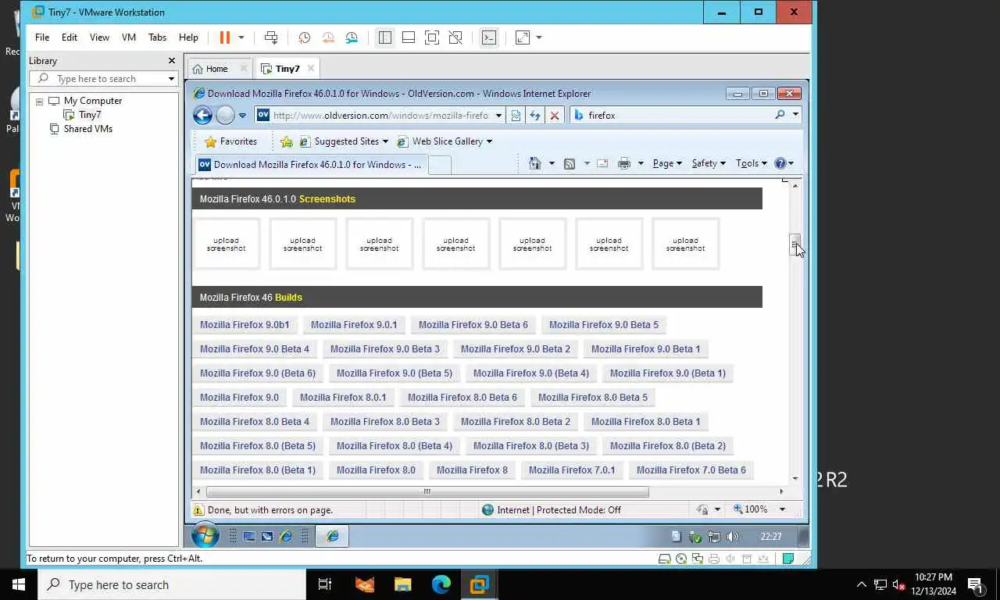Viewport: 1000px width, 600px height.
Task: Toggle Unity mode
Action: (x=455, y=37)
